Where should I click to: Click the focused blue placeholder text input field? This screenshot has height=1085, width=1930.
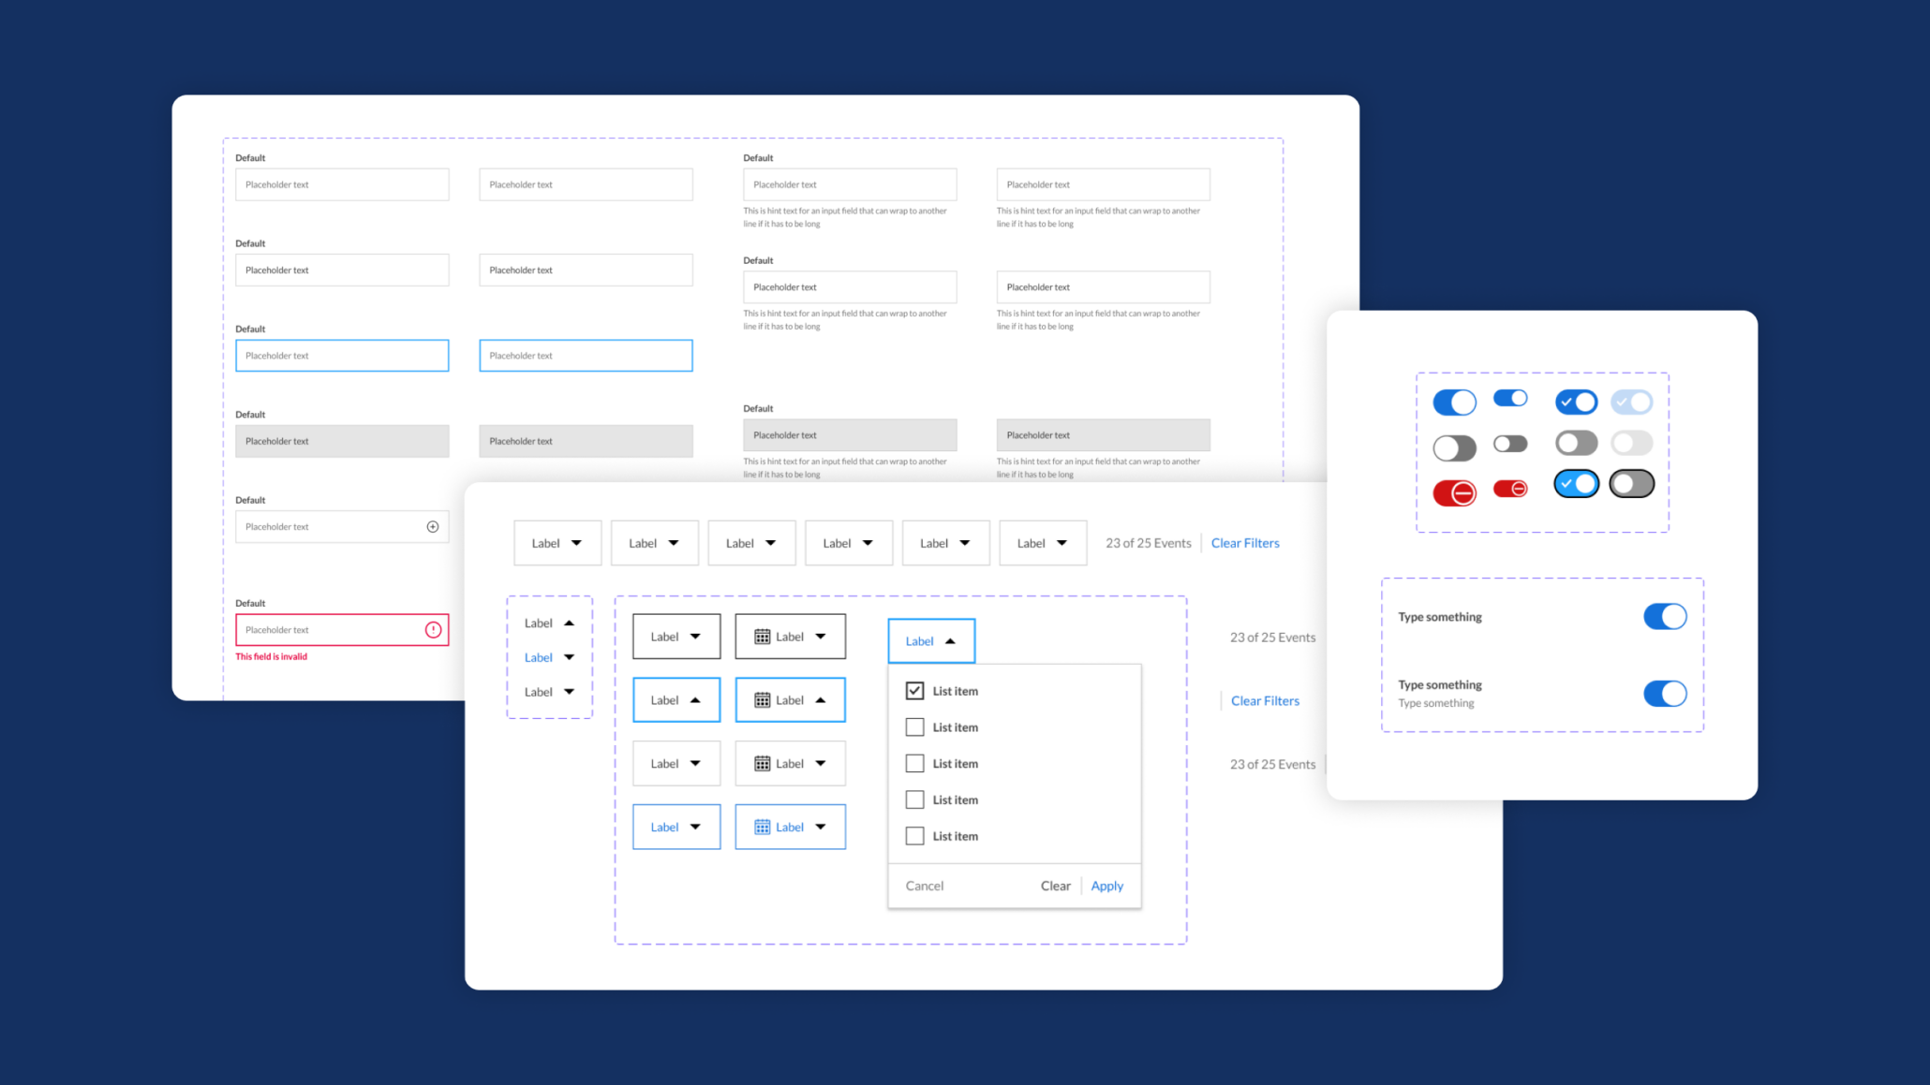(x=341, y=355)
